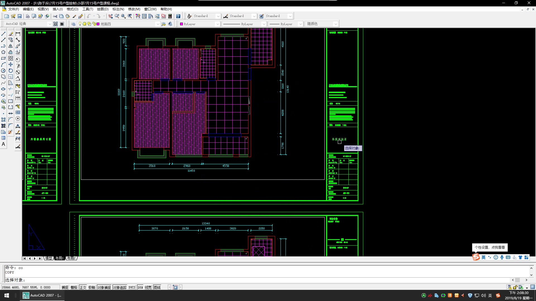Click the Save floppy disk icon

[x=20, y=16]
